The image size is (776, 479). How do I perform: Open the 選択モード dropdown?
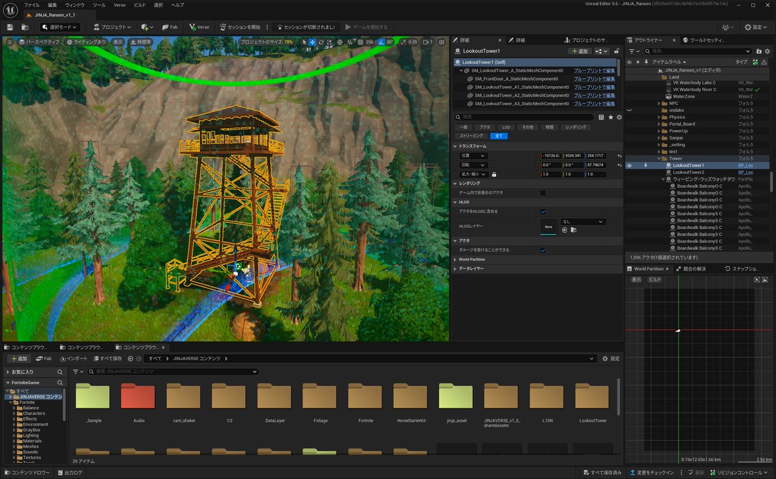click(59, 27)
